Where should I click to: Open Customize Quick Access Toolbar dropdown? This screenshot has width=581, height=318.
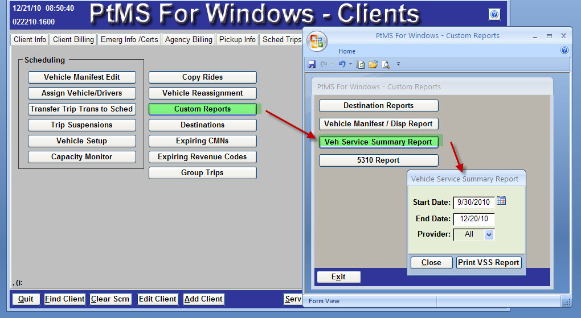click(x=398, y=64)
